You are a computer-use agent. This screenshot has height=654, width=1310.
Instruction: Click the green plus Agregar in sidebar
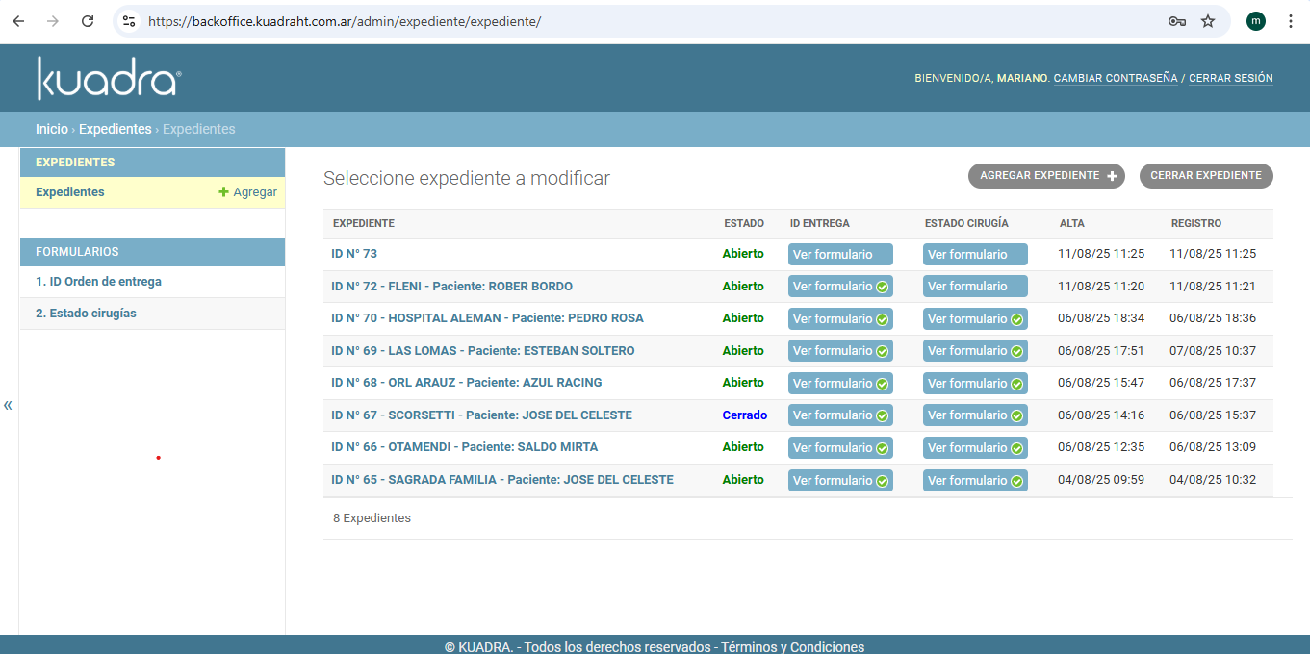(247, 192)
